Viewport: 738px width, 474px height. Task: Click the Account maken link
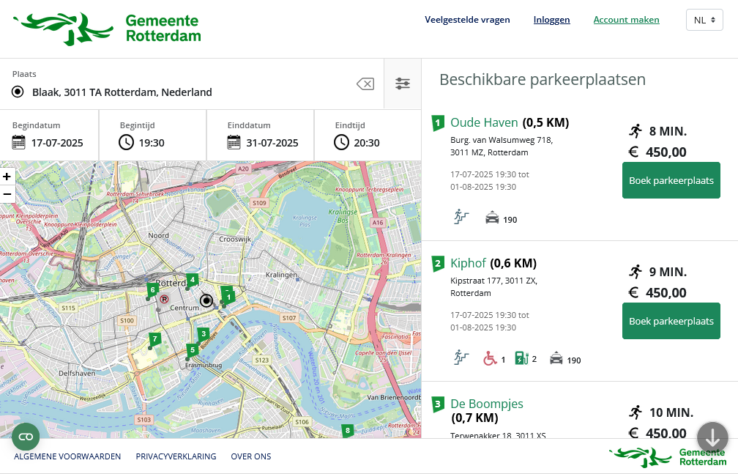626,20
